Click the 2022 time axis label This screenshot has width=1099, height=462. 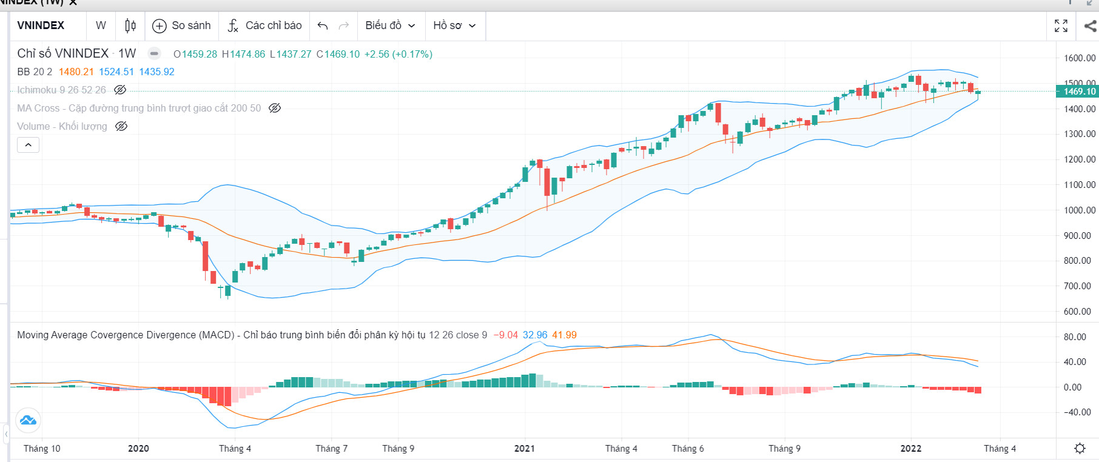point(911,449)
